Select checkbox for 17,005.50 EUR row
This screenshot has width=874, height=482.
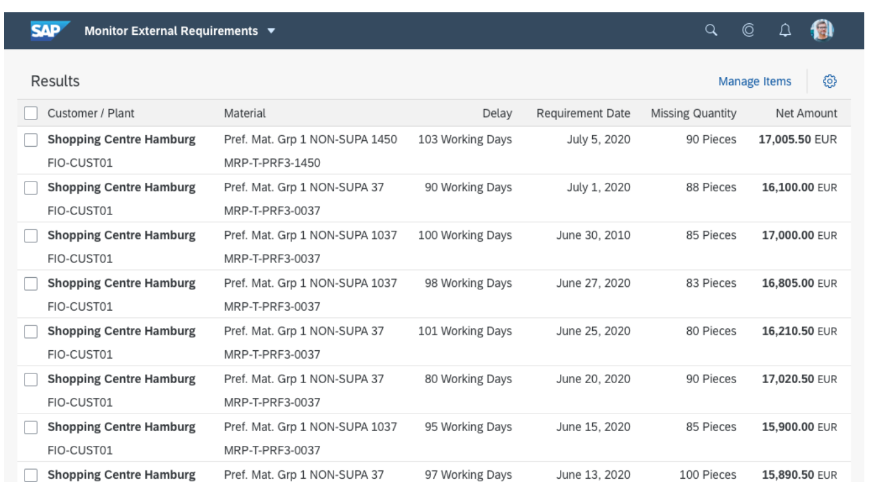pos(30,140)
